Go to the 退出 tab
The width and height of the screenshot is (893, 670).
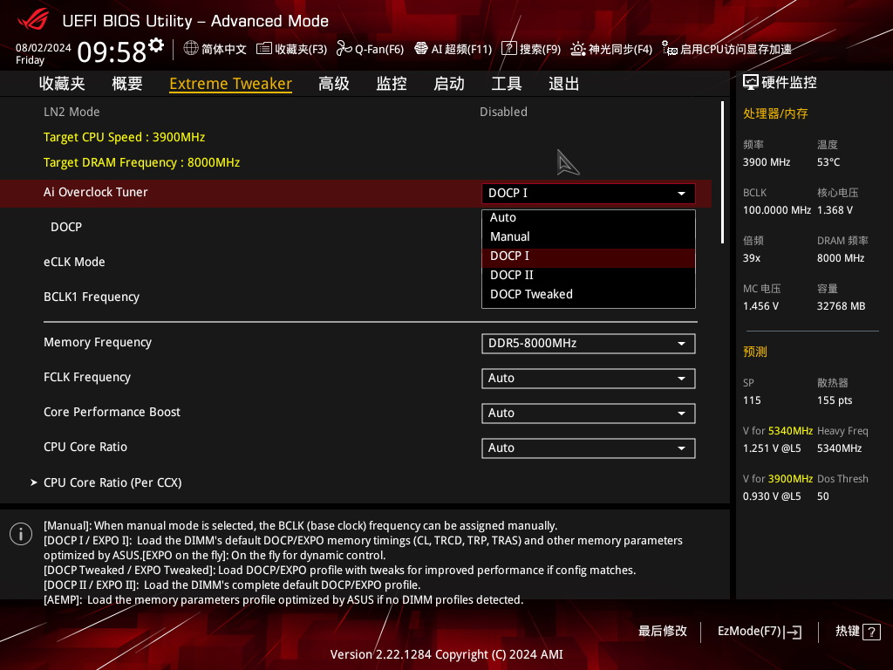(x=564, y=84)
